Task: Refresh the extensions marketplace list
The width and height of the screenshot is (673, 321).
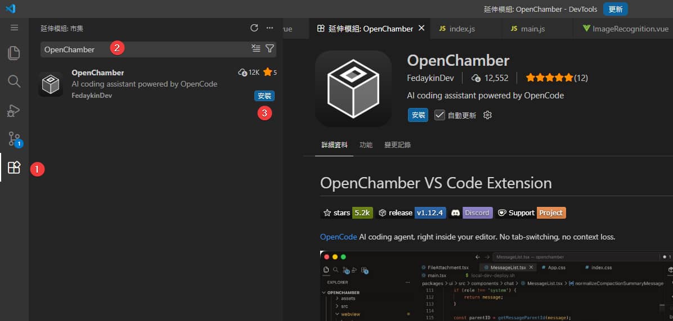Action: pyautogui.click(x=254, y=28)
